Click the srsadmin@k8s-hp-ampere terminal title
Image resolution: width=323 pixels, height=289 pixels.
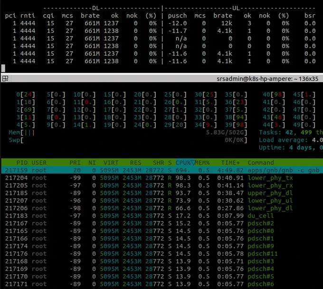click(x=267, y=79)
